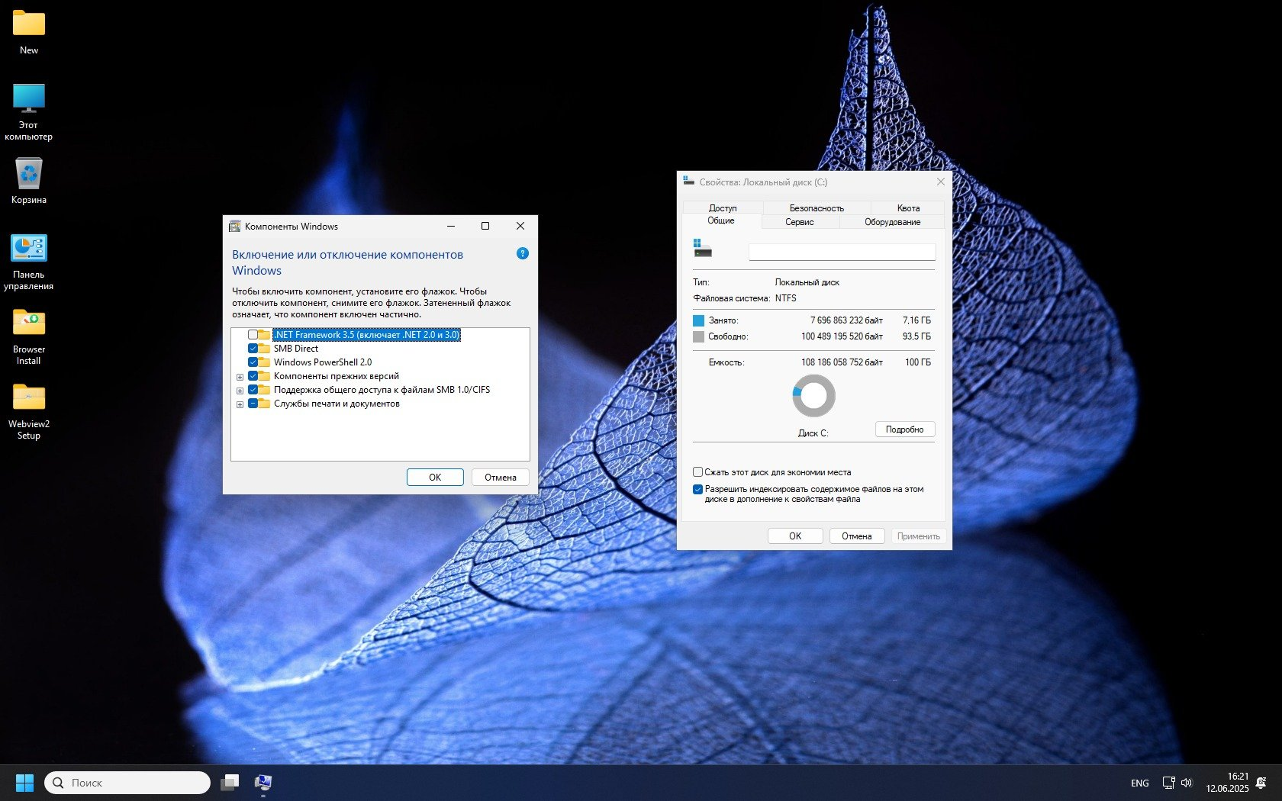Click the blue Занято legend swatch
This screenshot has width=1282, height=801.
coord(697,320)
